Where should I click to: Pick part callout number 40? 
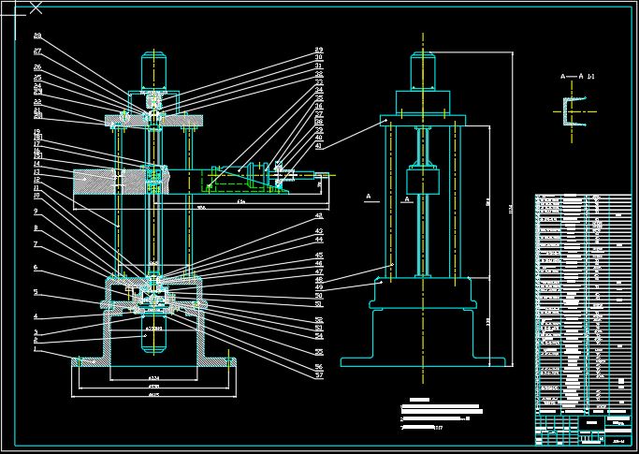click(x=319, y=138)
